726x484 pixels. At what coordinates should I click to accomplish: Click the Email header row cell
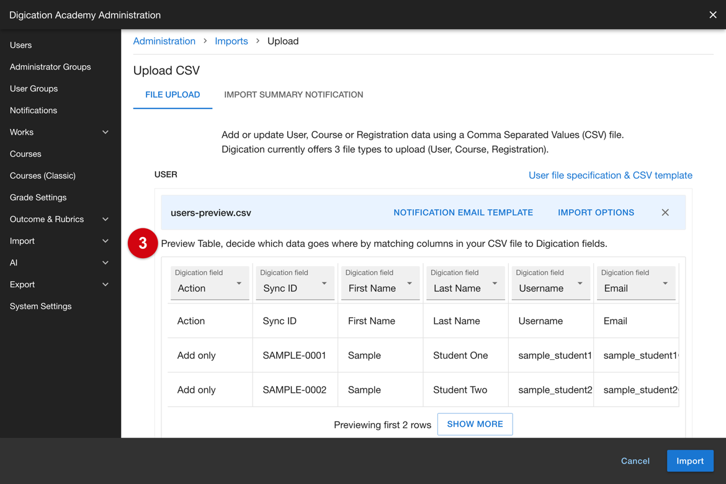tap(635, 321)
